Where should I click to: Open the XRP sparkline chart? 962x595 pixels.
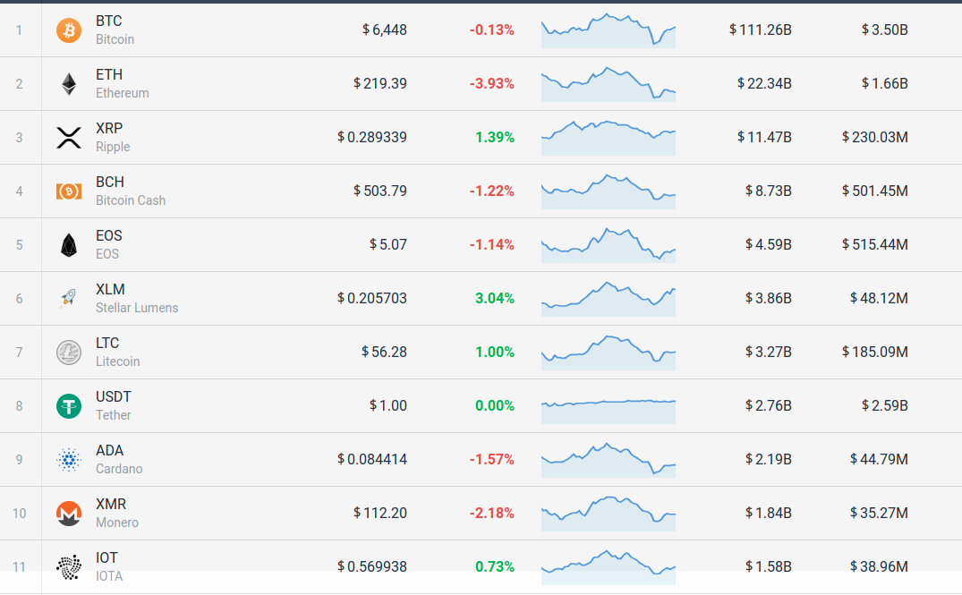point(609,138)
